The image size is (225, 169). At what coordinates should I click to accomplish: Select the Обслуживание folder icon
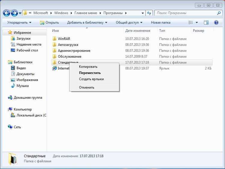(x=54, y=56)
